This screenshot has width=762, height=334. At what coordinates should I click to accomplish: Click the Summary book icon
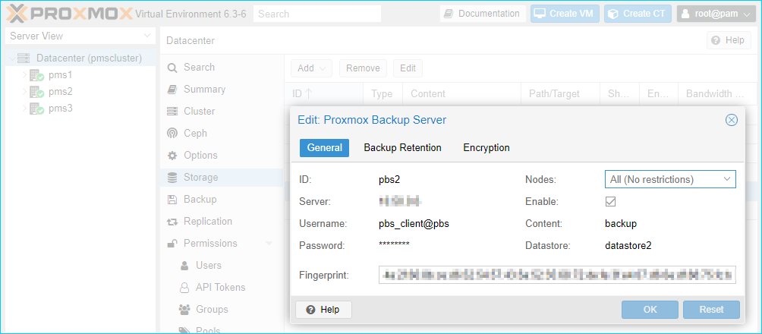coord(172,90)
